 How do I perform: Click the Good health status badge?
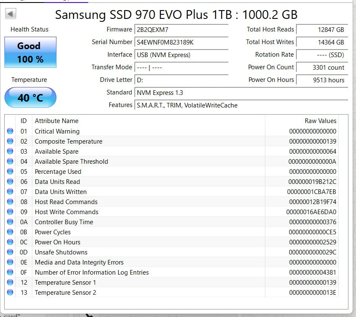click(29, 52)
